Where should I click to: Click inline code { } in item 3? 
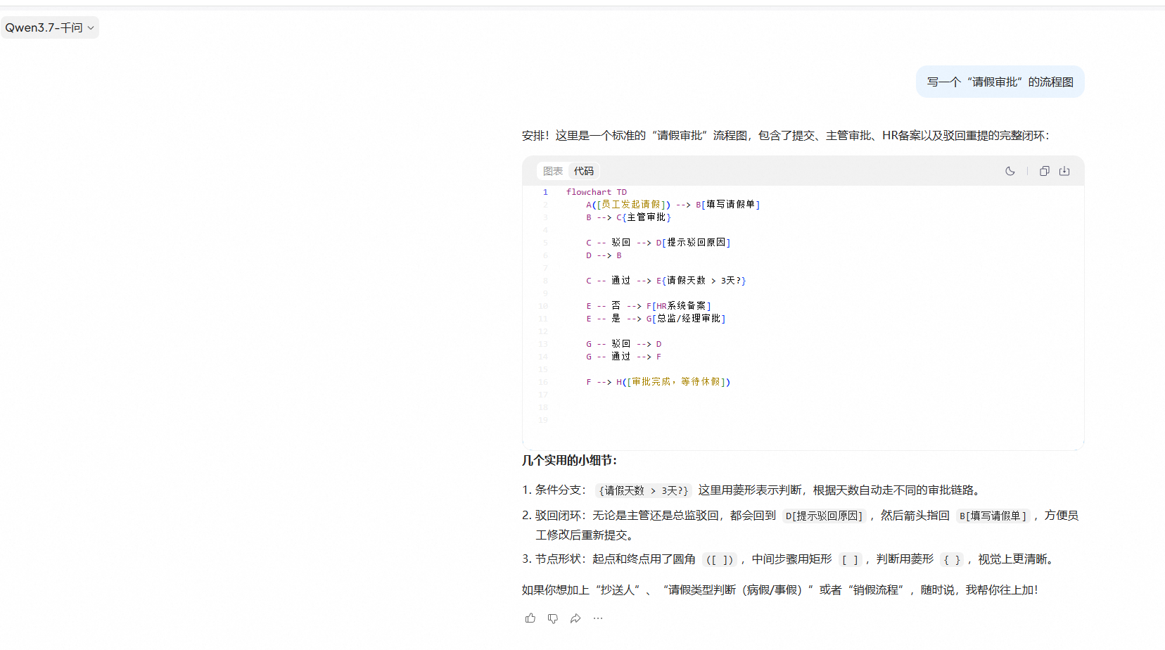[952, 559]
